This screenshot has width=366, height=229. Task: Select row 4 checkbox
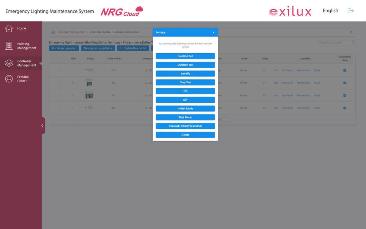(x=59, y=108)
